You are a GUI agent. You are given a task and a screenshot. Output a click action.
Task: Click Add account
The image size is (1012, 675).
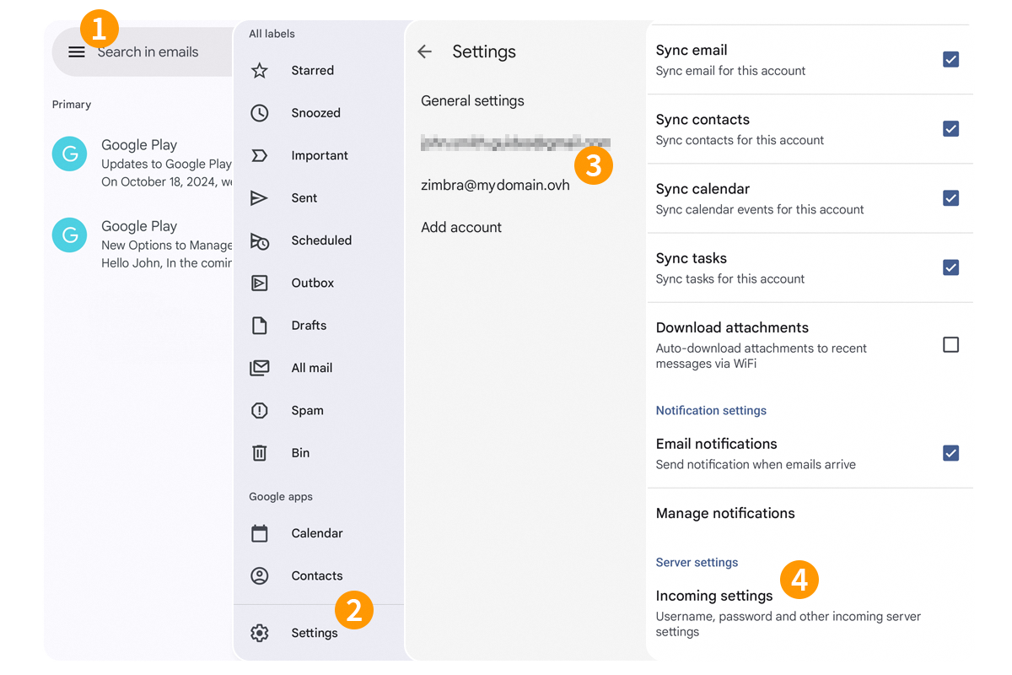pos(461,227)
